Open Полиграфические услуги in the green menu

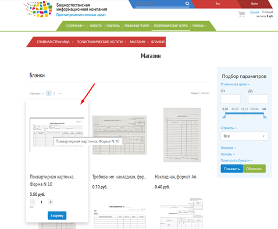coord(170,26)
